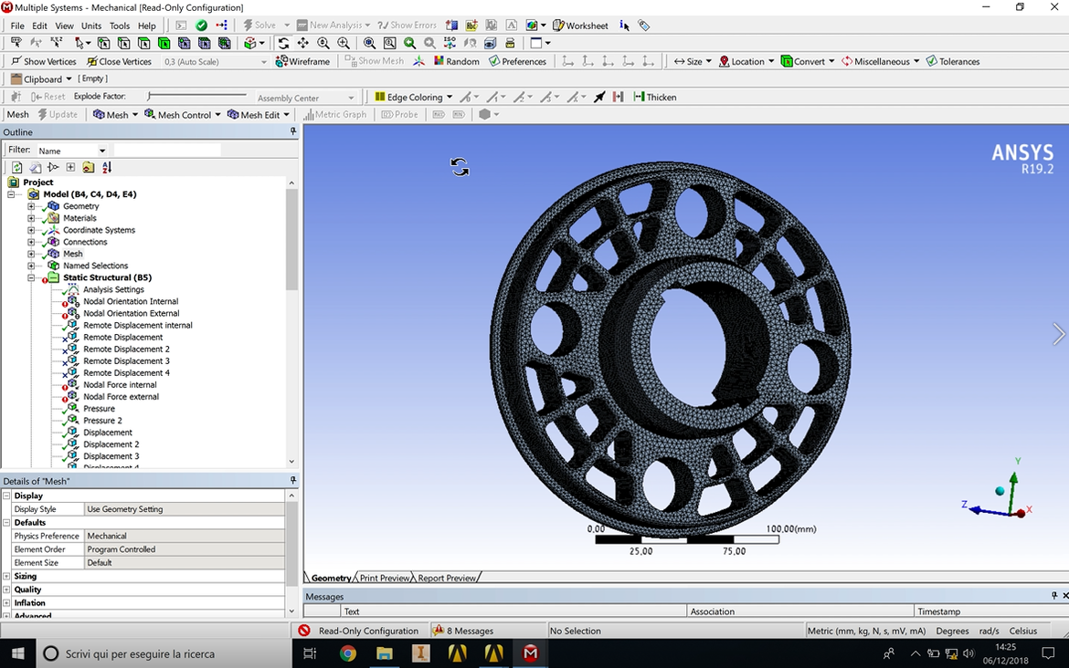Expand the Geometry tree node
1069x668 pixels.
tap(31, 206)
